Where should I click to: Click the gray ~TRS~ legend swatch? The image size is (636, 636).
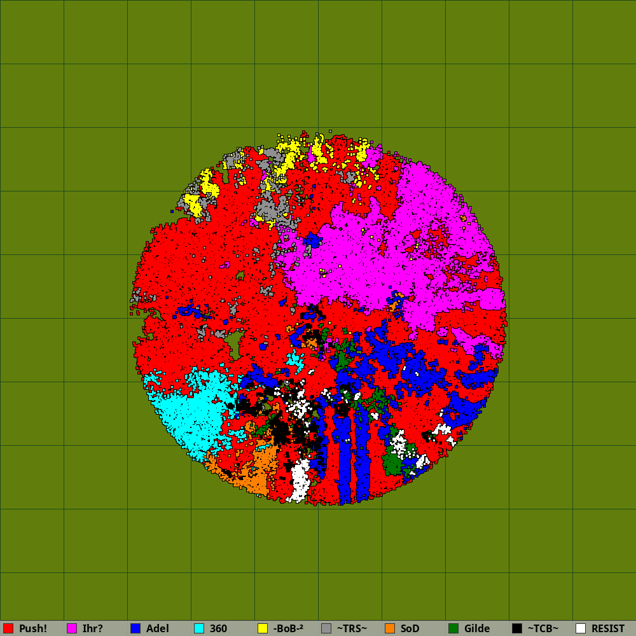pos(326,628)
